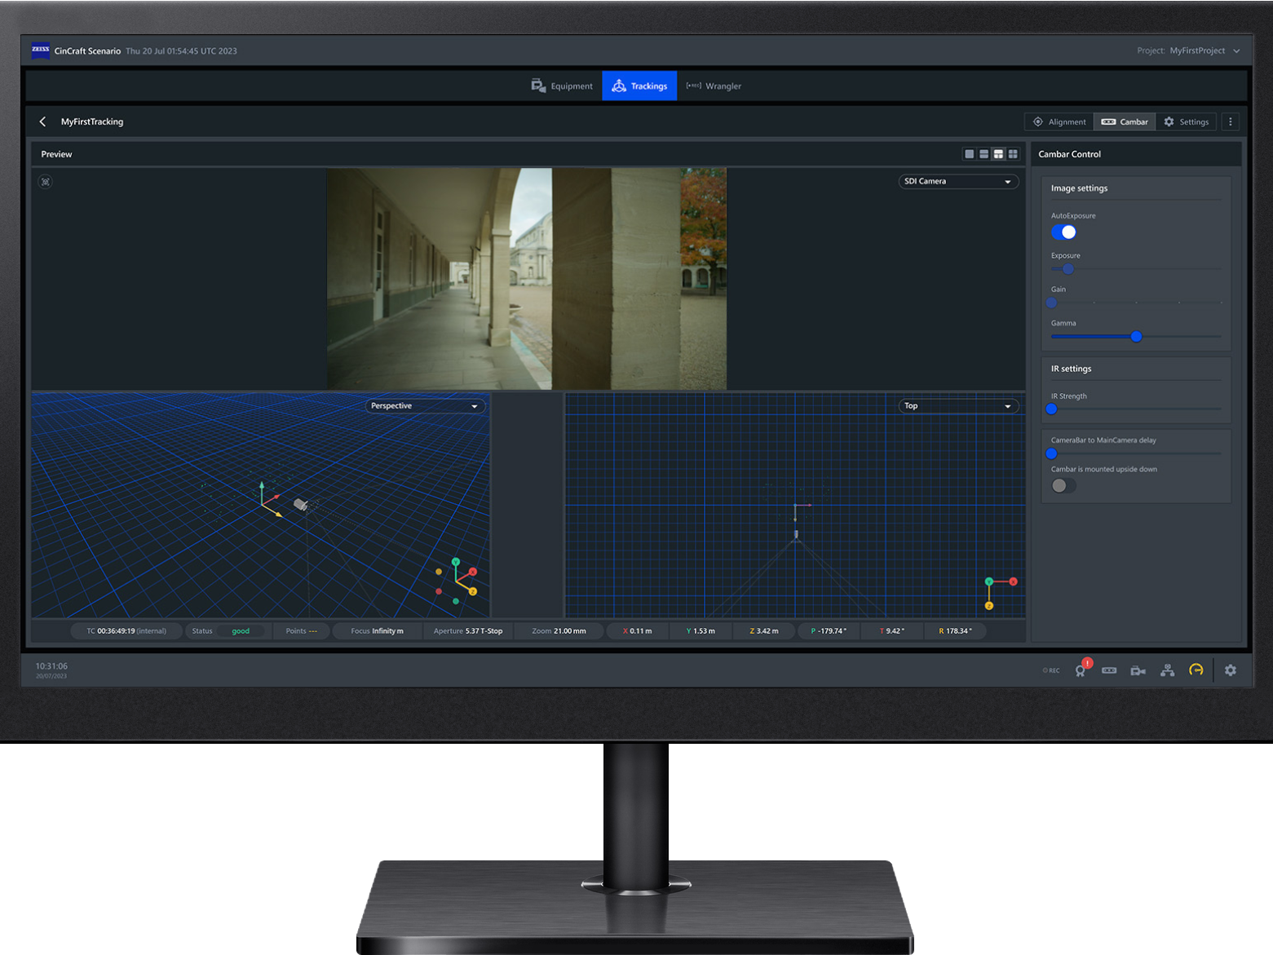The width and height of the screenshot is (1273, 955).
Task: Click the license badge icon with alert
Action: pos(1081,670)
